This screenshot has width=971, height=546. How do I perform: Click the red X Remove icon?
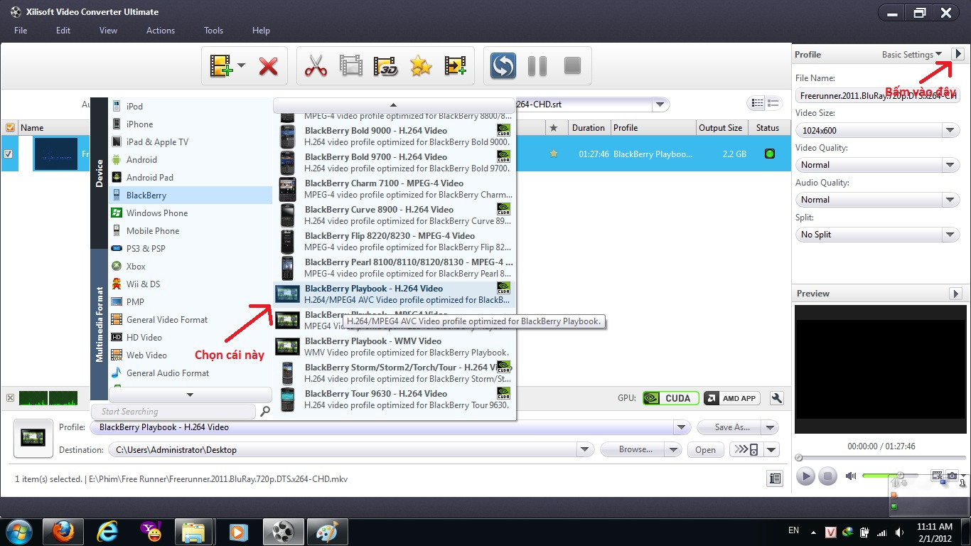coord(268,67)
